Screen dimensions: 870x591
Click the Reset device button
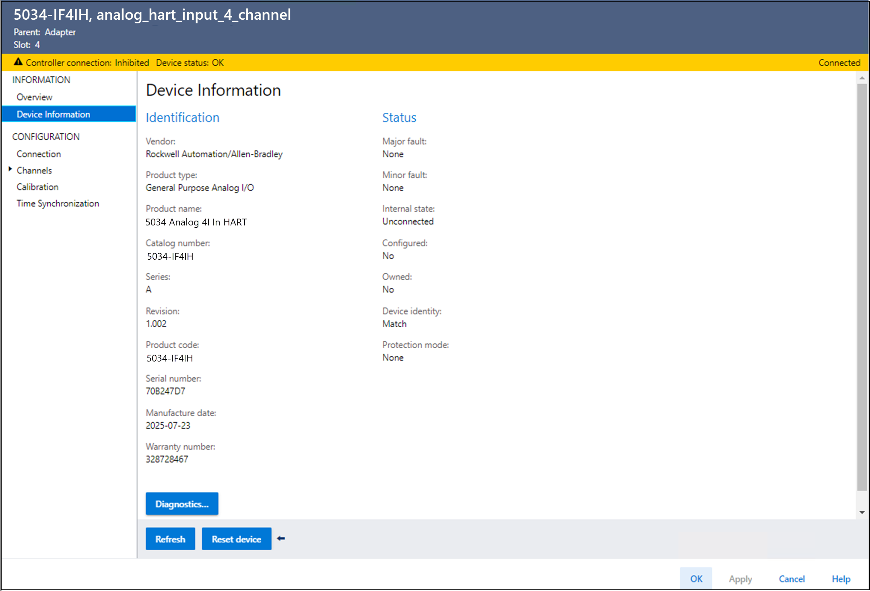(x=236, y=539)
